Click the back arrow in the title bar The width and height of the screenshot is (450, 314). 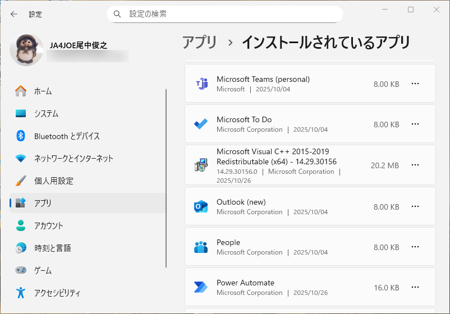click(x=14, y=14)
